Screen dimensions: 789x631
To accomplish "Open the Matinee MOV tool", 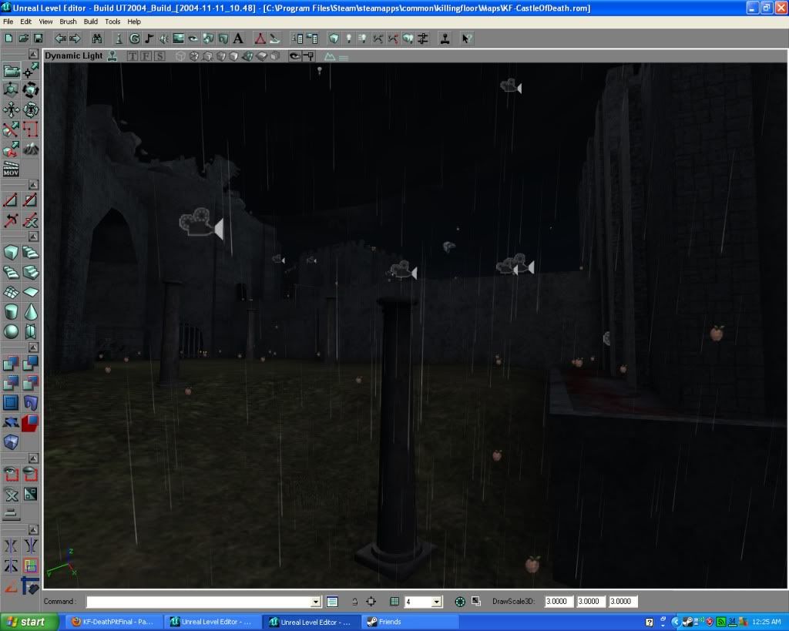I will (x=12, y=169).
